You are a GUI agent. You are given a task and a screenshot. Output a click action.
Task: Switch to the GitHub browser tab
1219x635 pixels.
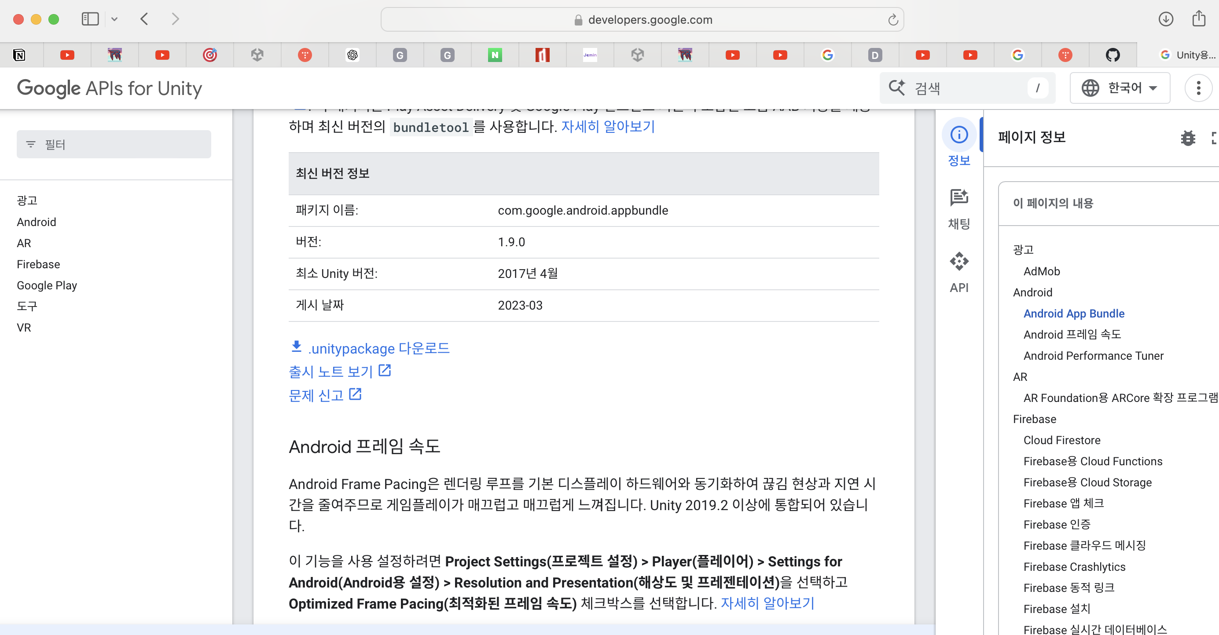tap(1112, 55)
